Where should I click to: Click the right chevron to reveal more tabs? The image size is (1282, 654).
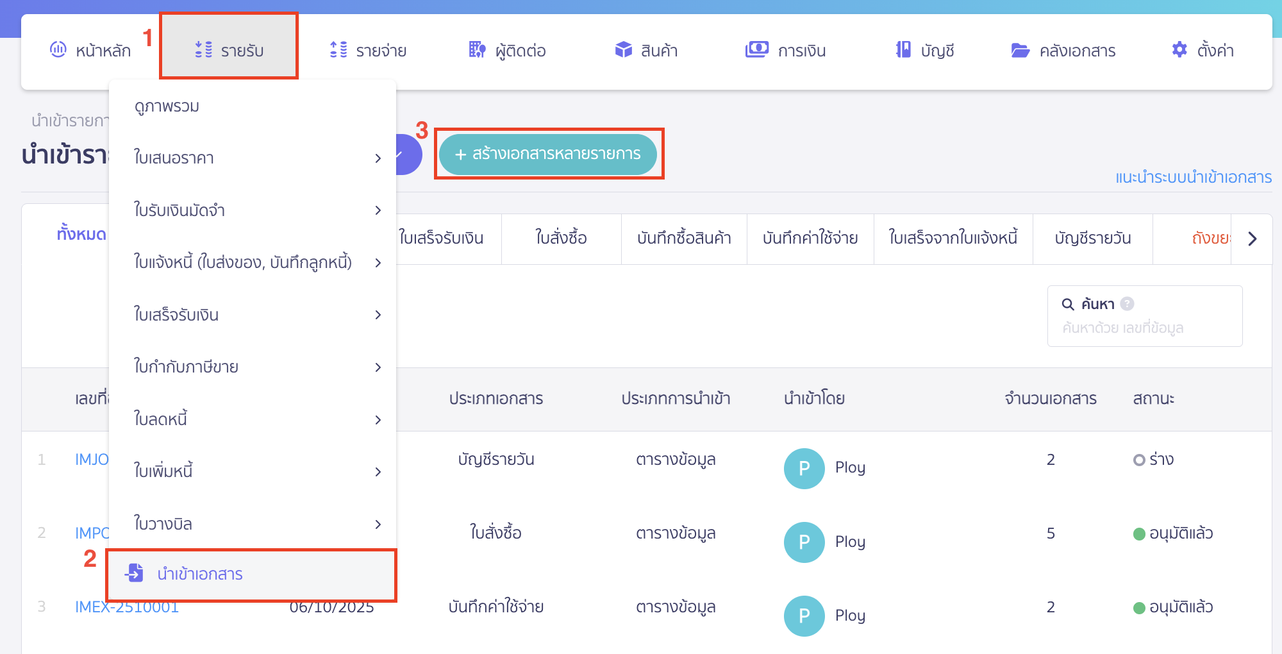click(1252, 238)
